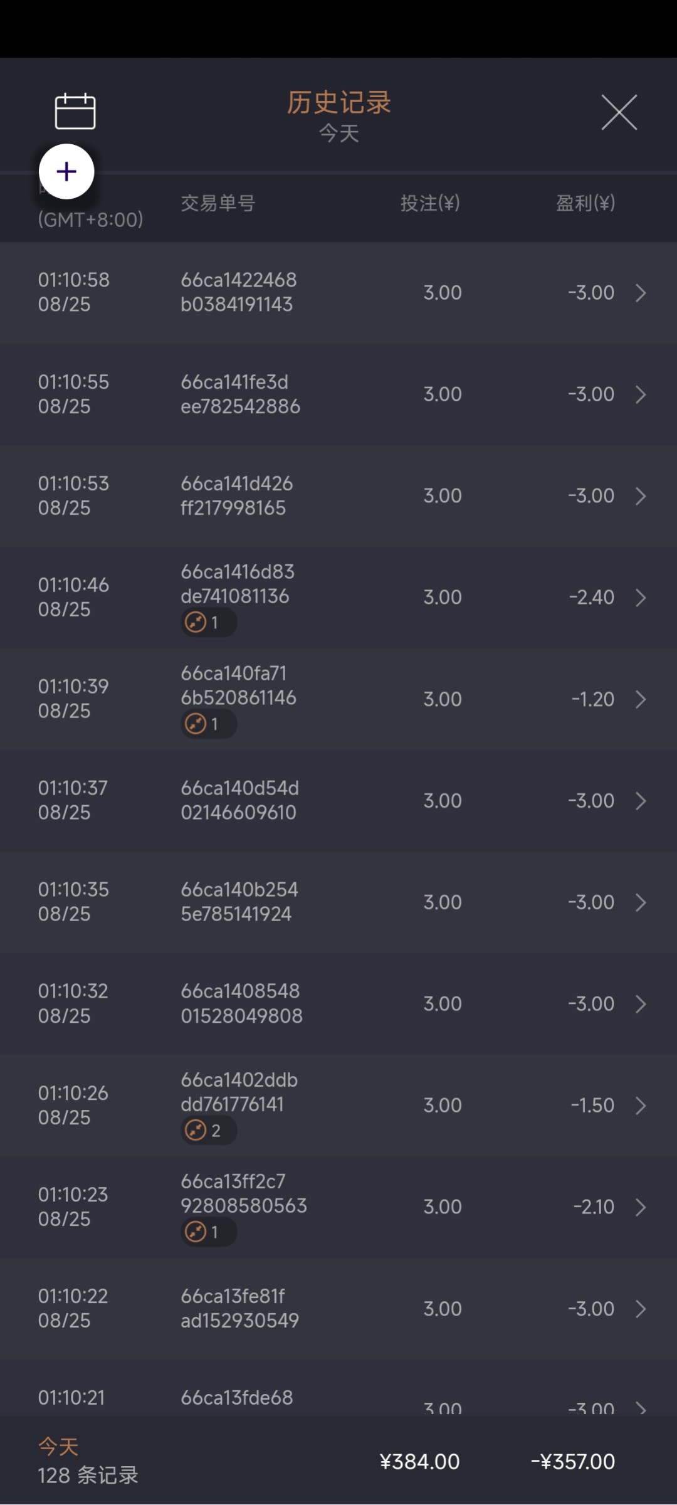Tap the 今天 128 条记录 summary
Screen dimensions: 677x1505
(x=88, y=1461)
